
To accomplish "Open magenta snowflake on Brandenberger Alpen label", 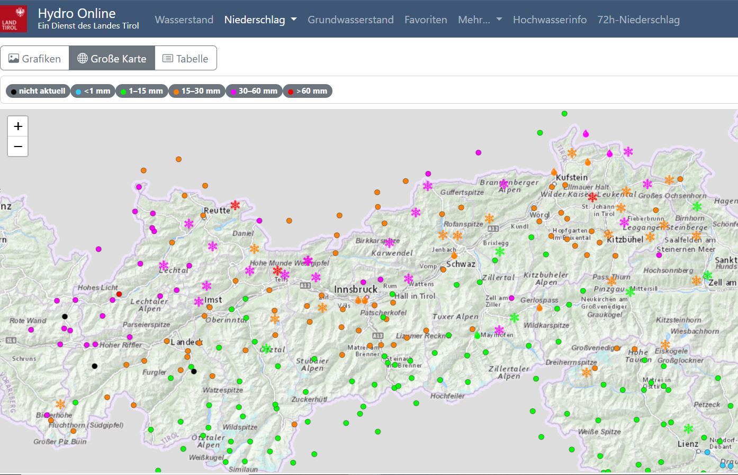I will (503, 184).
